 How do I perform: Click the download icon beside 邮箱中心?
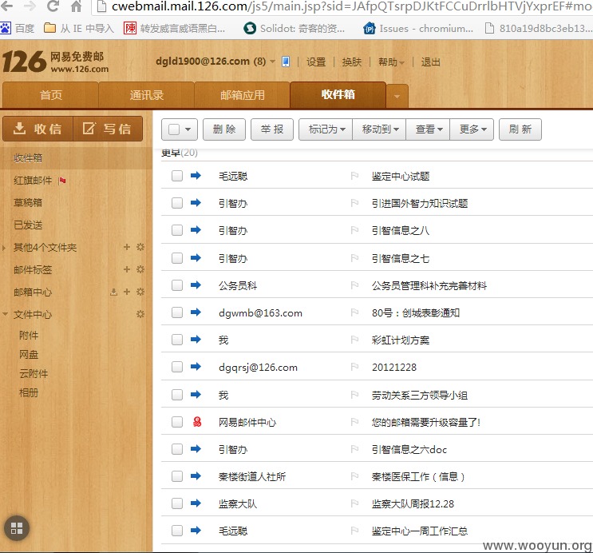[113, 292]
